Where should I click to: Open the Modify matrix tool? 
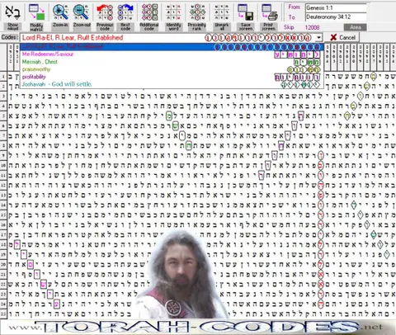36,12
